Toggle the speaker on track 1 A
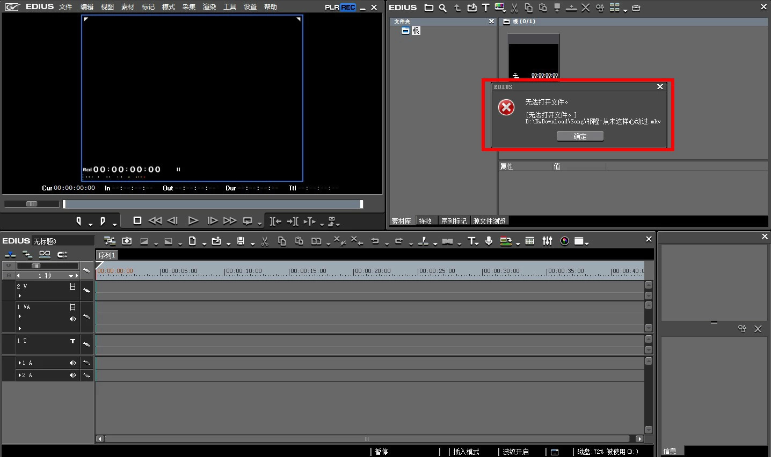771x457 pixels. [x=72, y=363]
